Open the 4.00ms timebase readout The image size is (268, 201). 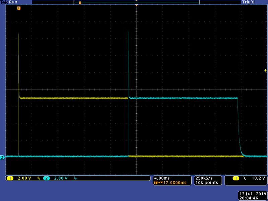point(162,178)
